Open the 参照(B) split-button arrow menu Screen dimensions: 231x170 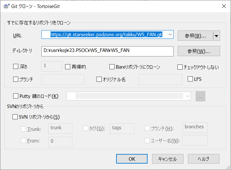pyautogui.click(x=217, y=36)
